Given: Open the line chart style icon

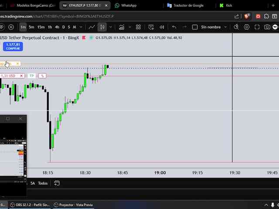Looking at the screenshot, I should pos(92,27).
